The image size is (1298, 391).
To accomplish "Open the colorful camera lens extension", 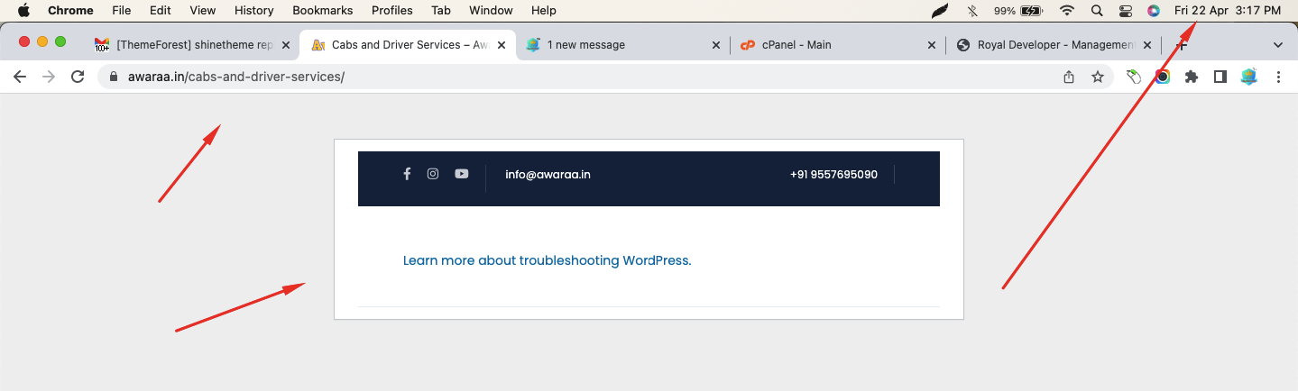I will click(1163, 77).
